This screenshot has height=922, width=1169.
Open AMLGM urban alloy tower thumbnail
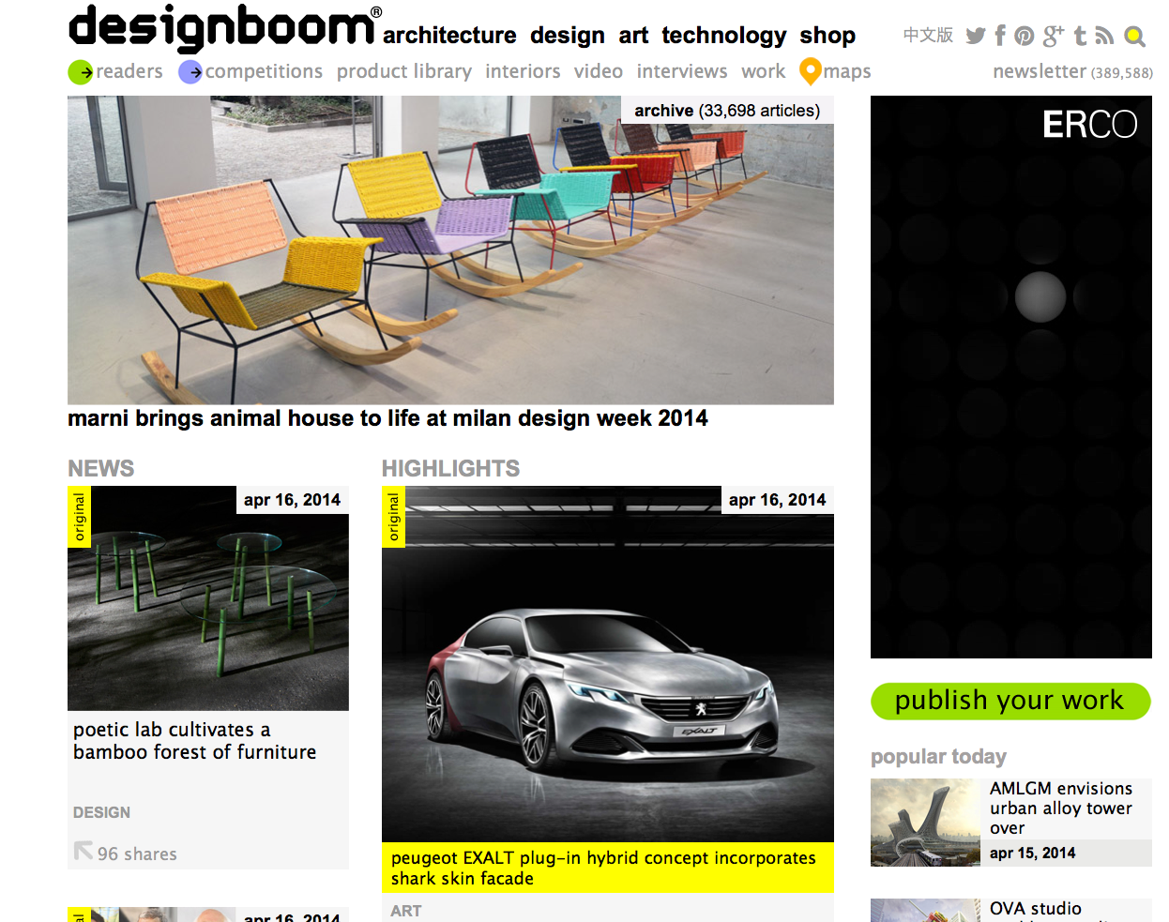[x=925, y=822]
